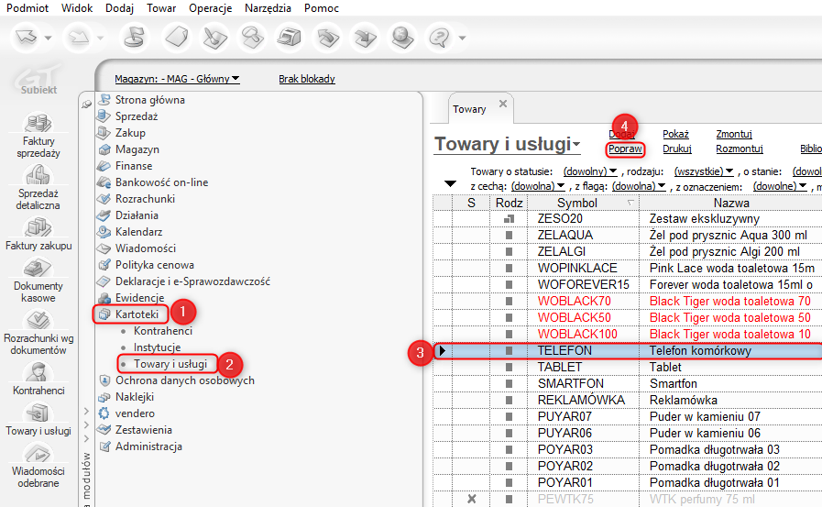Viewport: 822px width, 507px height.
Task: Click the printer toolbar icon
Action: pyautogui.click(x=290, y=38)
